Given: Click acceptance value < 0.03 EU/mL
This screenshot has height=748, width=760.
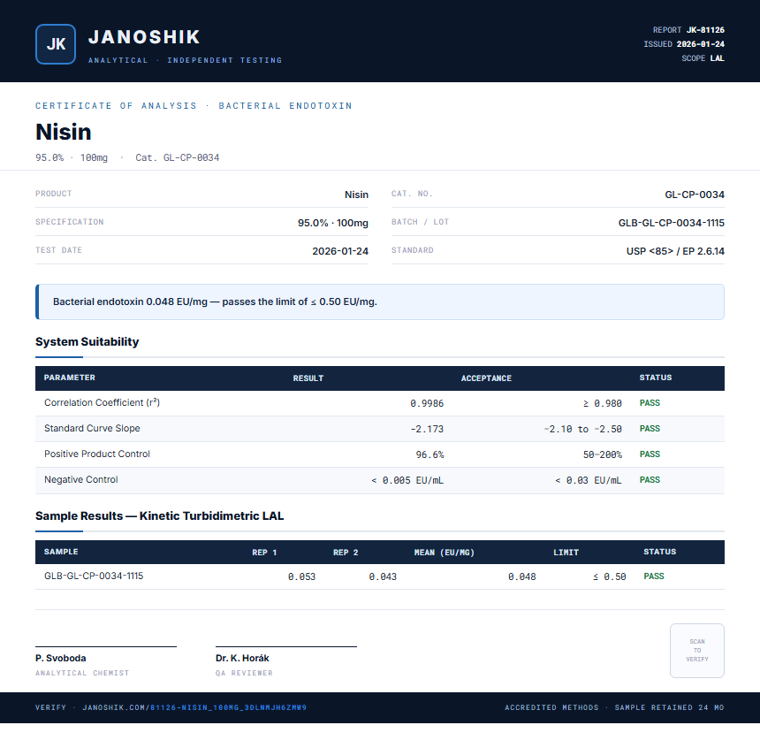Looking at the screenshot, I should coord(588,480).
